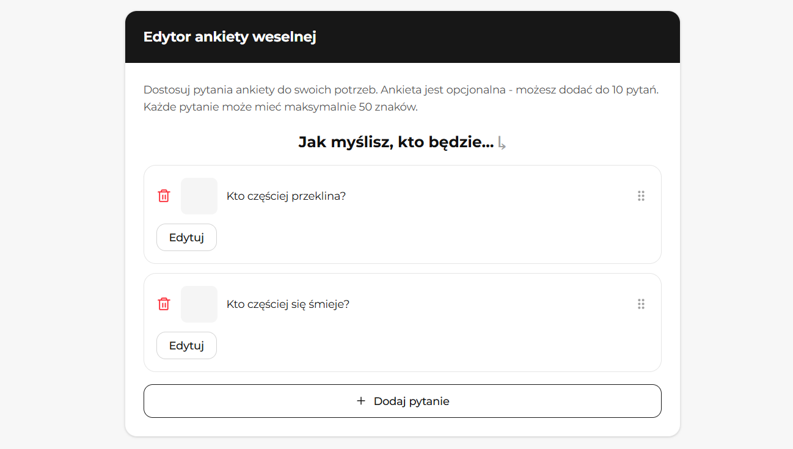The image size is (793, 449).
Task: Edit the 'Kto częściej przeklina?' question
Action: [x=186, y=237]
